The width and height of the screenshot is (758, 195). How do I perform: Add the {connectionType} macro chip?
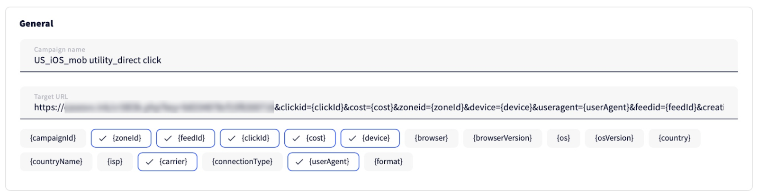pos(242,162)
